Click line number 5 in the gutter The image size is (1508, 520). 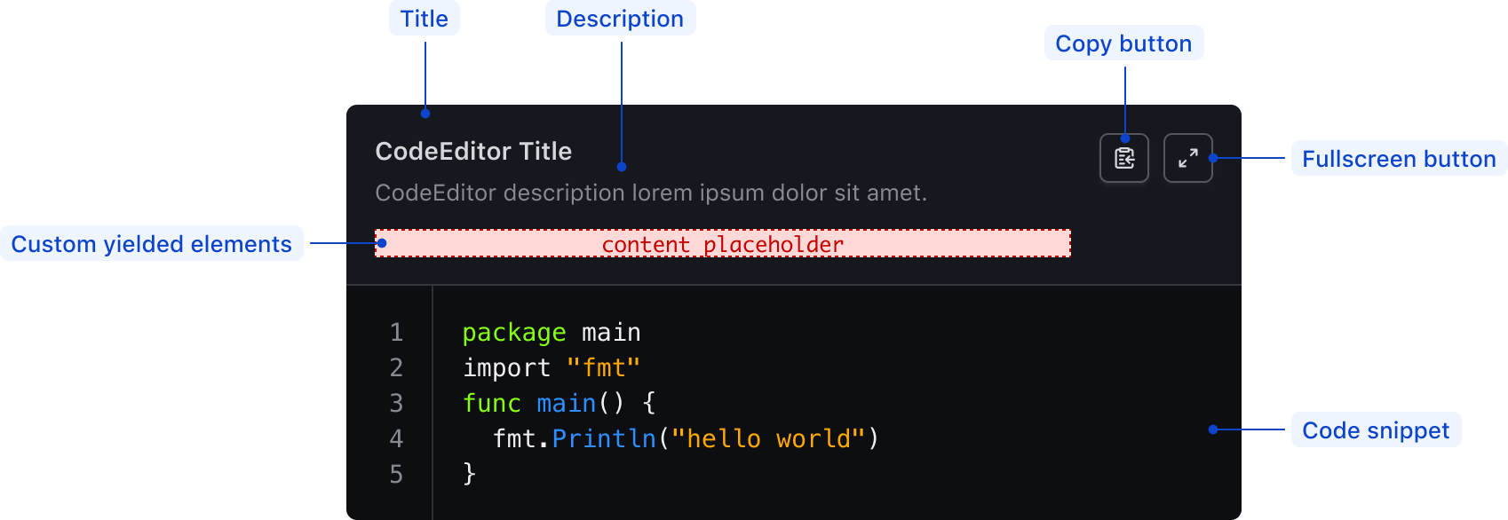[x=396, y=475]
